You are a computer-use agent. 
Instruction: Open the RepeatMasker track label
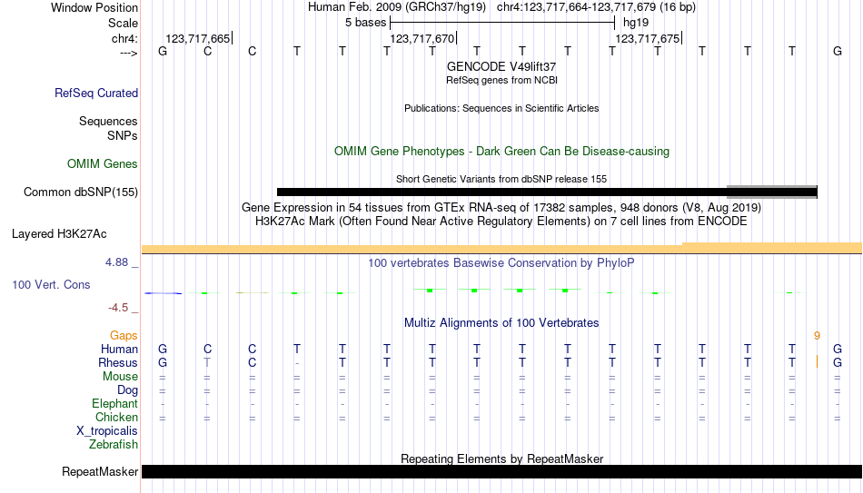100,471
